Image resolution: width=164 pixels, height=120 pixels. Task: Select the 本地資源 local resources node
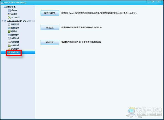click(x=11, y=7)
